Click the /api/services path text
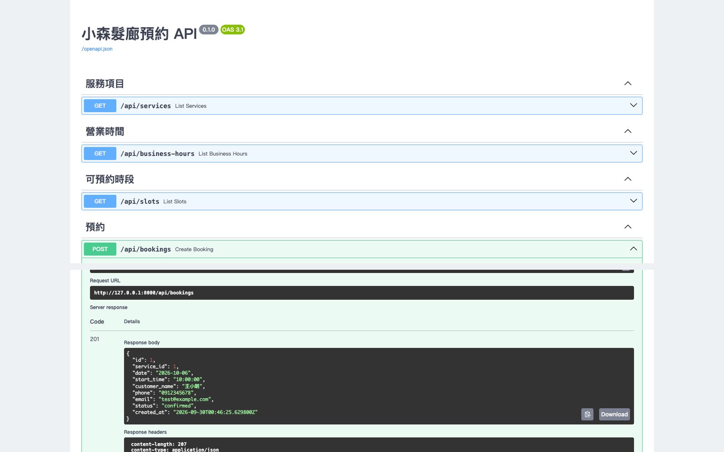The height and width of the screenshot is (452, 724). click(x=146, y=106)
